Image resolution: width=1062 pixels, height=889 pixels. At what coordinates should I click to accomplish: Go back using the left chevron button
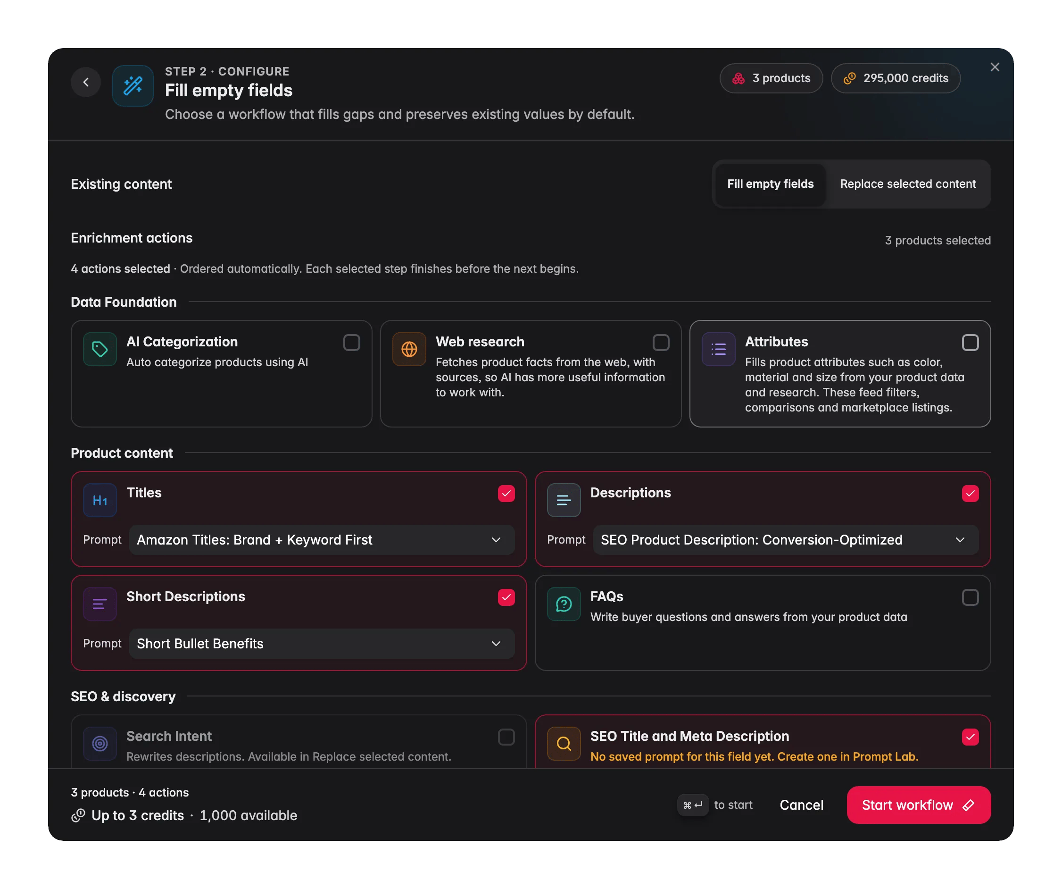tap(86, 82)
